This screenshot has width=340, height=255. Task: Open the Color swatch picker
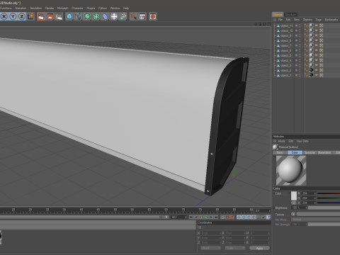tap(294, 196)
